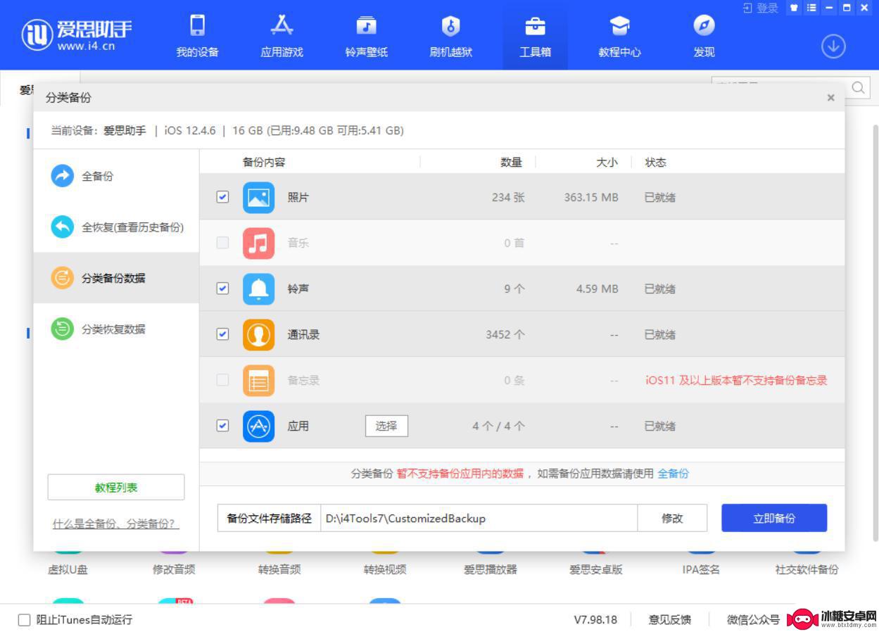The image size is (879, 634).
Task: Click the 全恢复 reply arrow icon
Action: pos(62,227)
